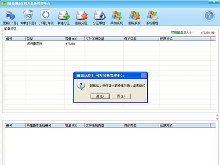This screenshot has height=165, width=220.
Task: Close the main window via the title bar X
Action: click(x=214, y=2)
